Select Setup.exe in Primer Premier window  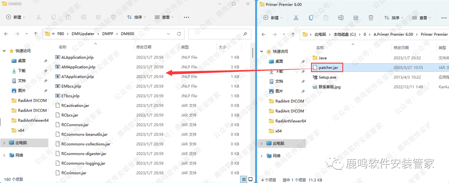click(x=327, y=77)
